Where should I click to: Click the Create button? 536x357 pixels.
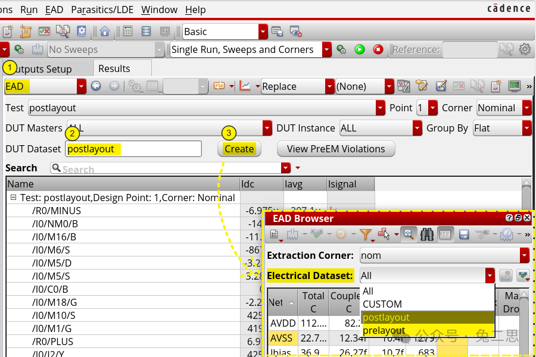[x=239, y=149]
